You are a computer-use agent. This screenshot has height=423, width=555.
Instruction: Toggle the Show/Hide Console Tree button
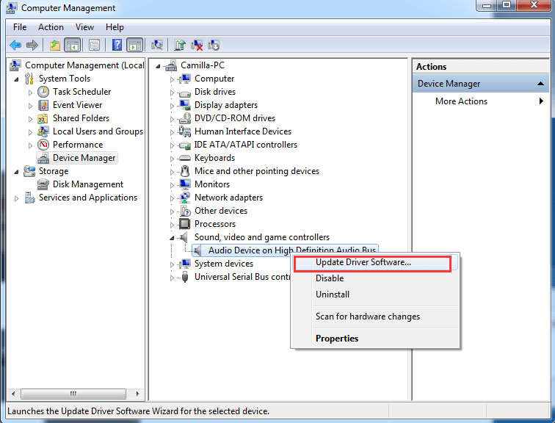click(x=73, y=46)
